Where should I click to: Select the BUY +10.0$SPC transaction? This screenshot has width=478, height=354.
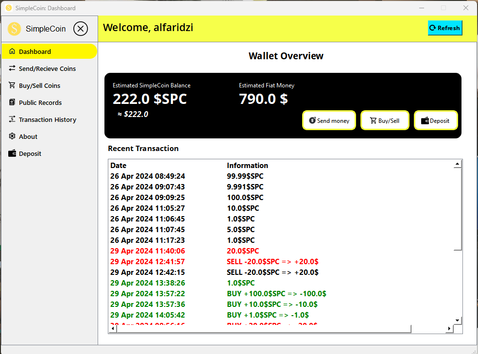click(272, 304)
